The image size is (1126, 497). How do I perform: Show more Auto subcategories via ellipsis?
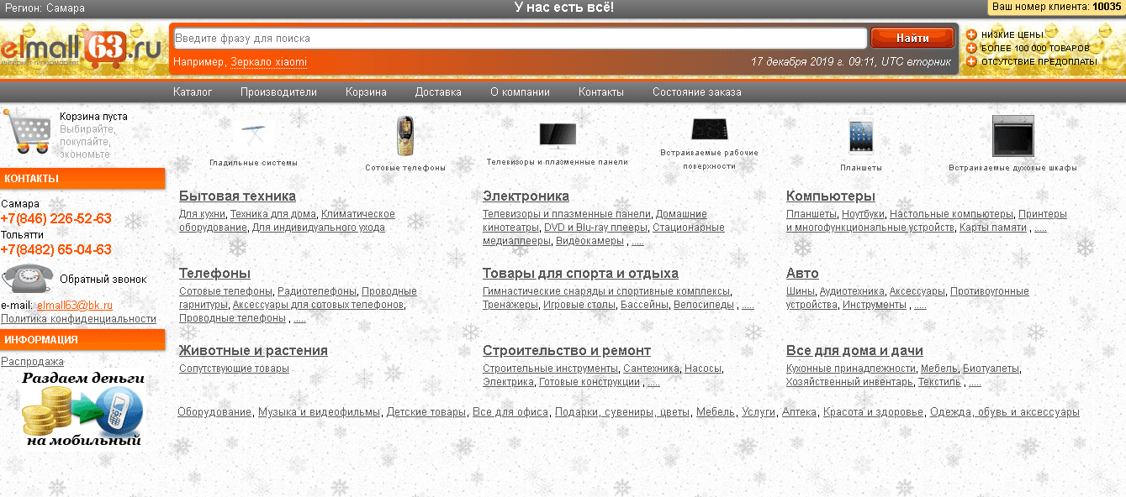[920, 306]
